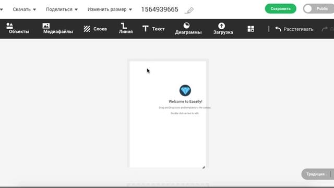Screen dimensions: 334x188
Task: Open the Загрузка upload tool
Action: [x=223, y=29]
